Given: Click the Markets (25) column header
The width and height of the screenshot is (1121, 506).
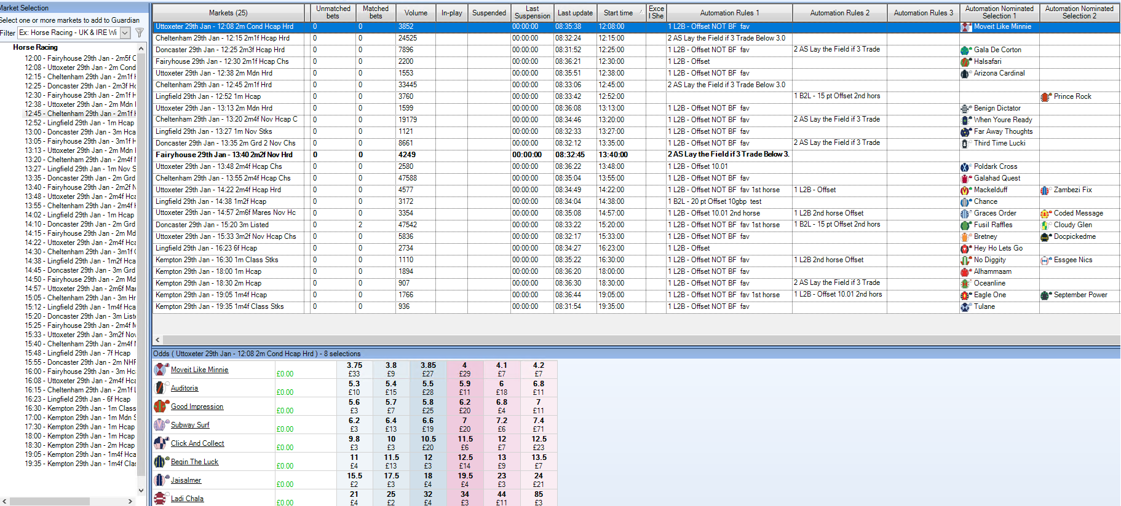Looking at the screenshot, I should (228, 13).
